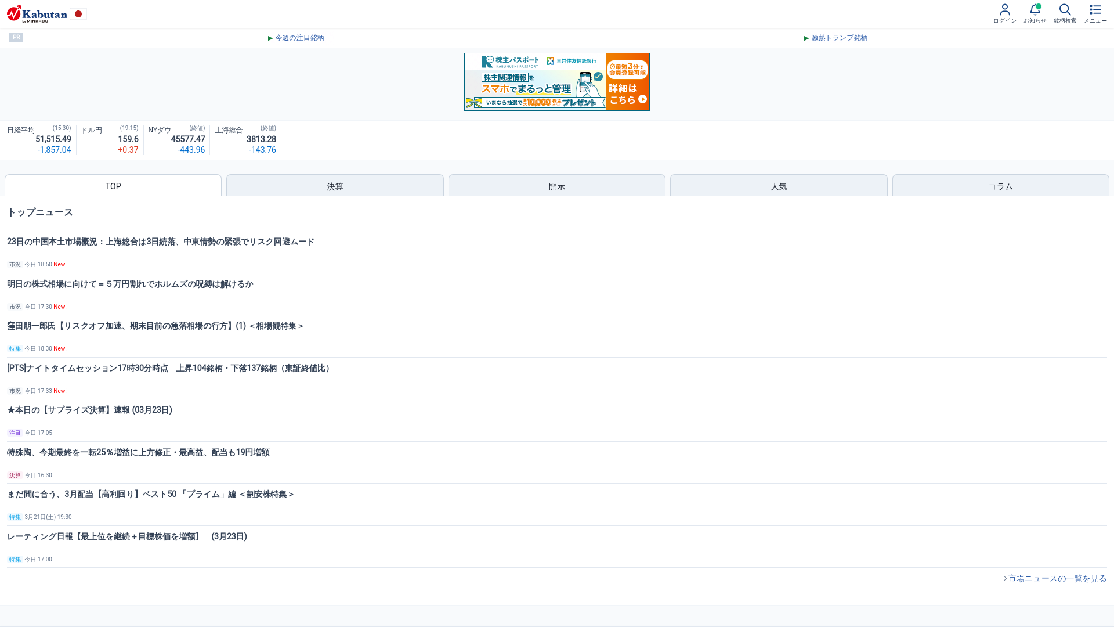Switch to the 決算 tab
Viewport: 1114px width, 627px height.
click(x=335, y=186)
